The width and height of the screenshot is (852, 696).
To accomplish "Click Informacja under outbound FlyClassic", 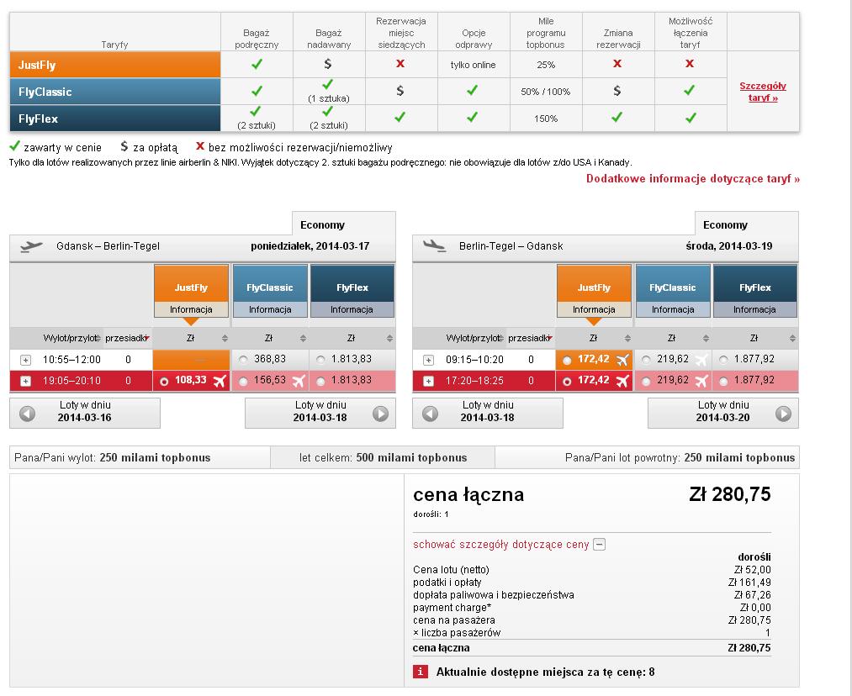I will pyautogui.click(x=270, y=309).
